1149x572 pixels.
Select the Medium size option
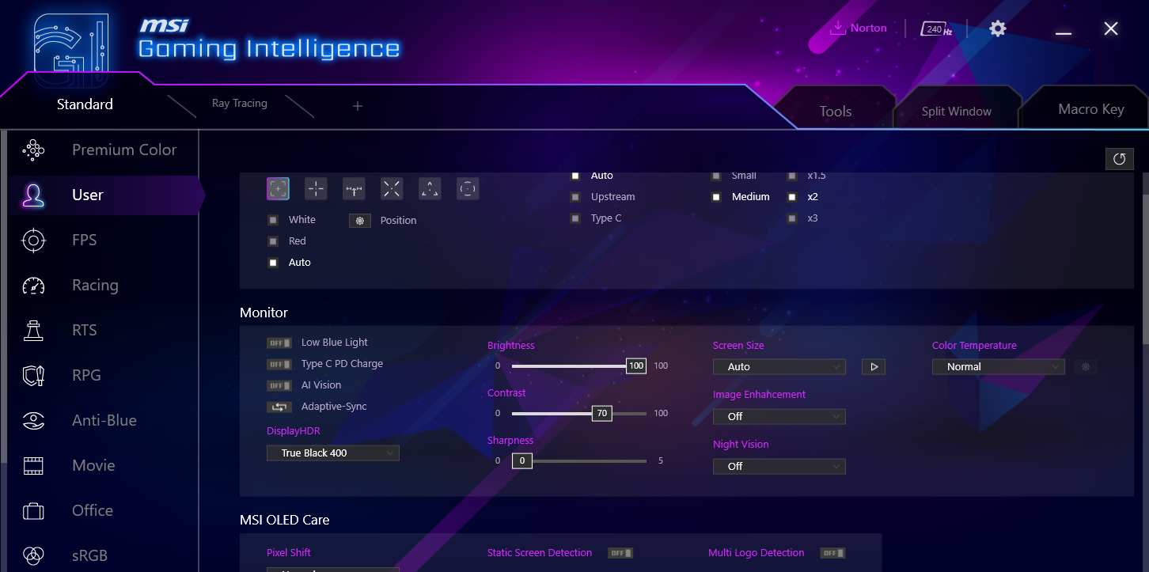[716, 197]
